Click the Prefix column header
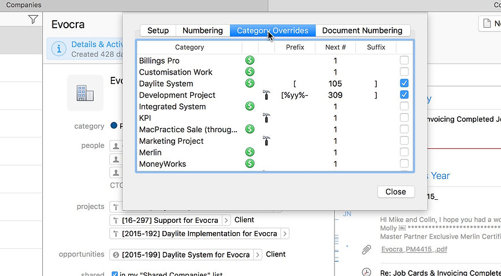 295,47
